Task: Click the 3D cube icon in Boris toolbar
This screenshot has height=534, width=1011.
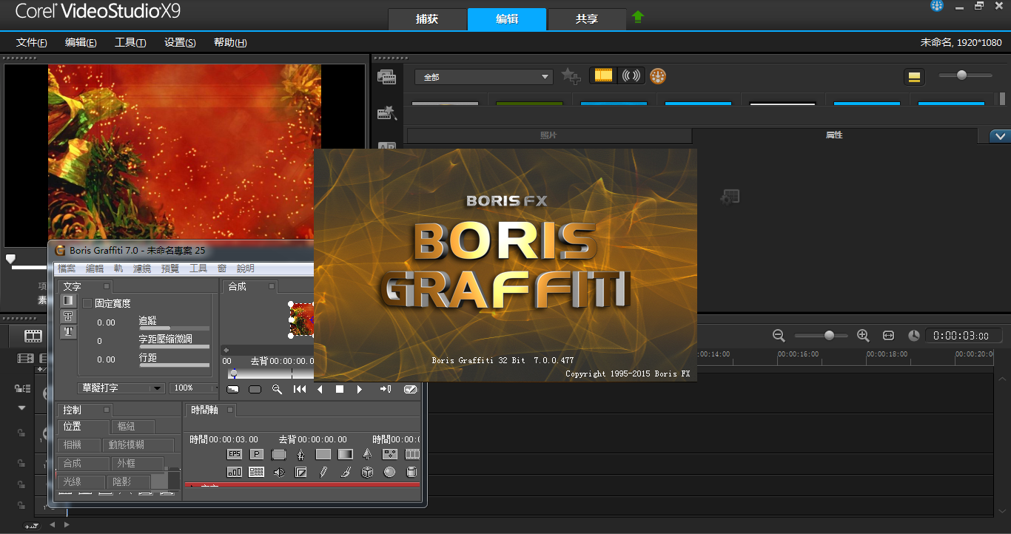Action: (x=367, y=472)
